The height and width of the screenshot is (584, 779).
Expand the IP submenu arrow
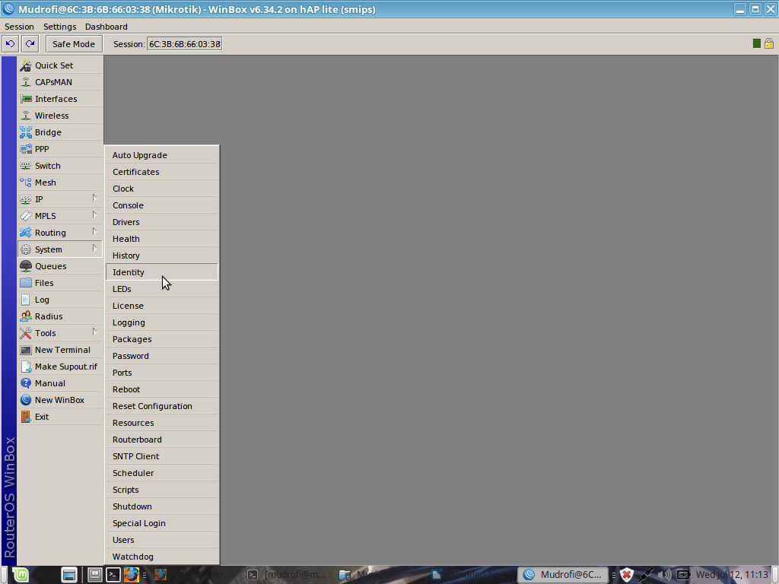94,198
